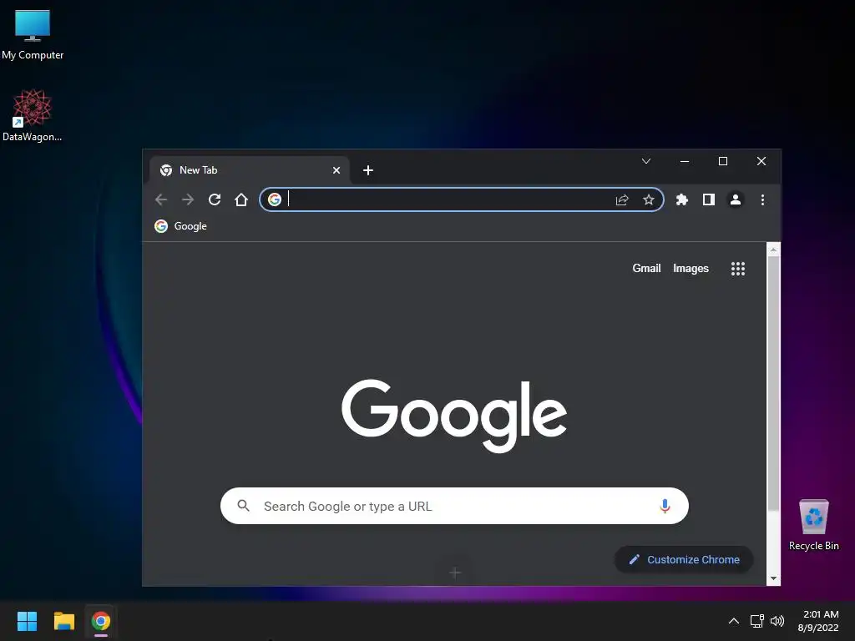Open the Chrome home page button
The height and width of the screenshot is (641, 855).
click(241, 199)
